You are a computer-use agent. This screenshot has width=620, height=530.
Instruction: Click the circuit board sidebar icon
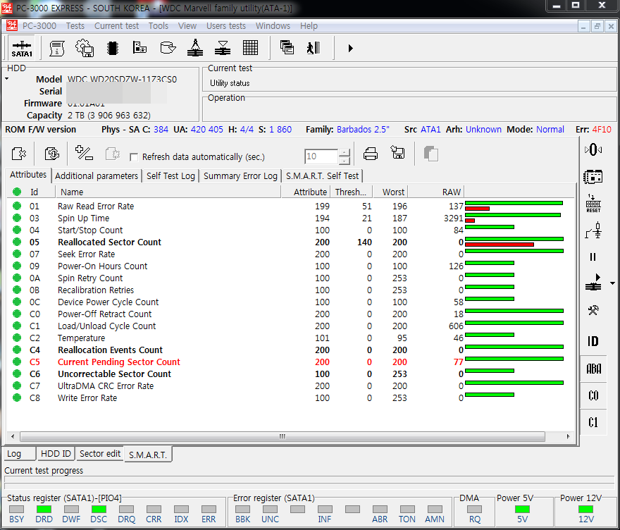tap(593, 177)
